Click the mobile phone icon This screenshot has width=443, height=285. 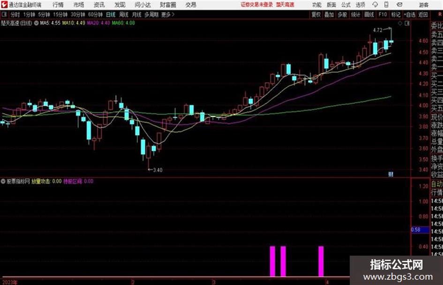pos(386,5)
